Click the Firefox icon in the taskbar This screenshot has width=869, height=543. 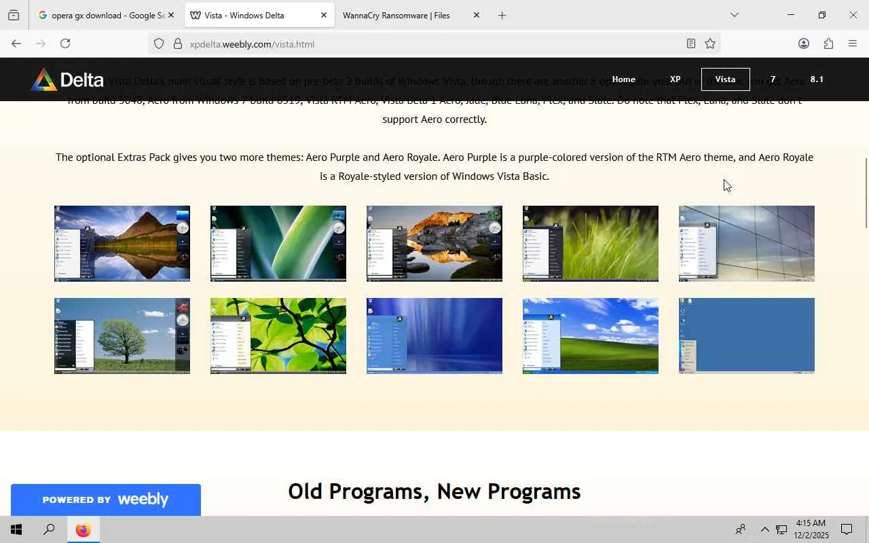pyautogui.click(x=83, y=529)
